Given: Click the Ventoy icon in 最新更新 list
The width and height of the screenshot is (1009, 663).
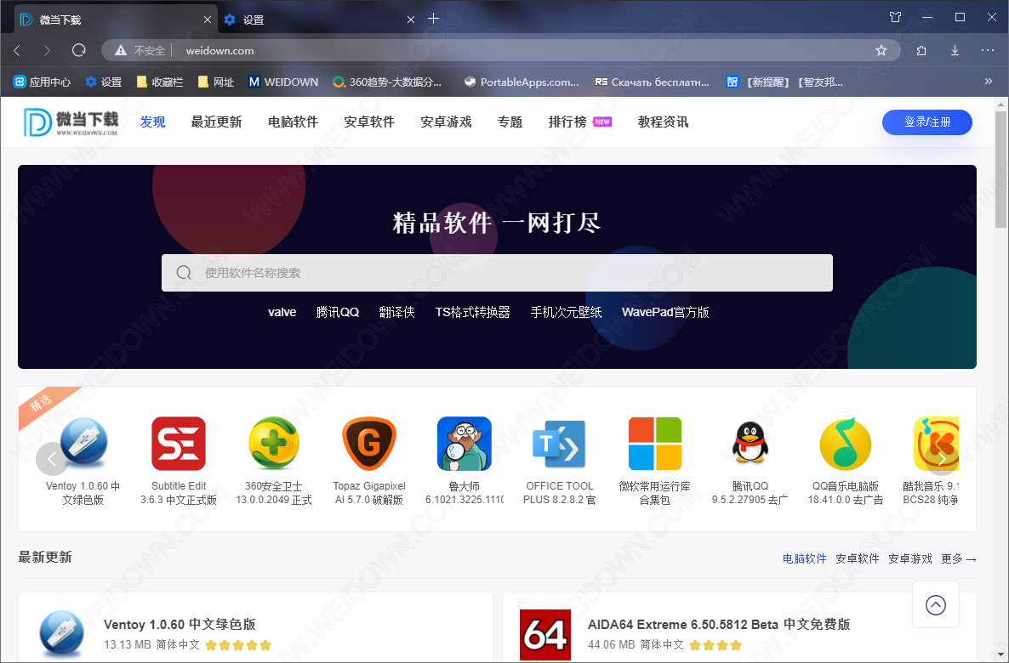Looking at the screenshot, I should (x=62, y=633).
